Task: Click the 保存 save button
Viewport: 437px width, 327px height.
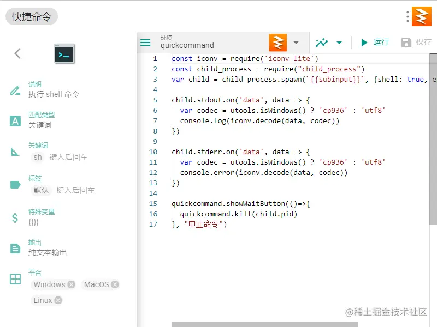Action: (417, 43)
